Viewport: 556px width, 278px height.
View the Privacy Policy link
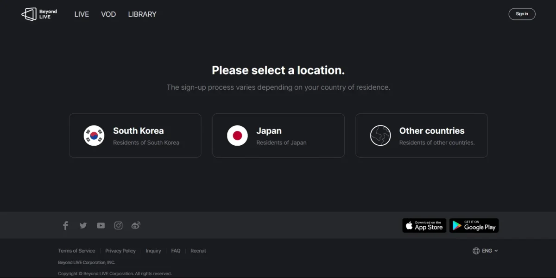120,251
